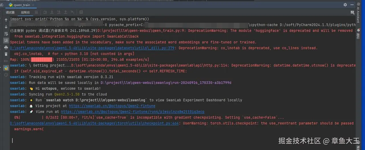
Task: Switch to the 调试器 tab
Action: click(10, 12)
